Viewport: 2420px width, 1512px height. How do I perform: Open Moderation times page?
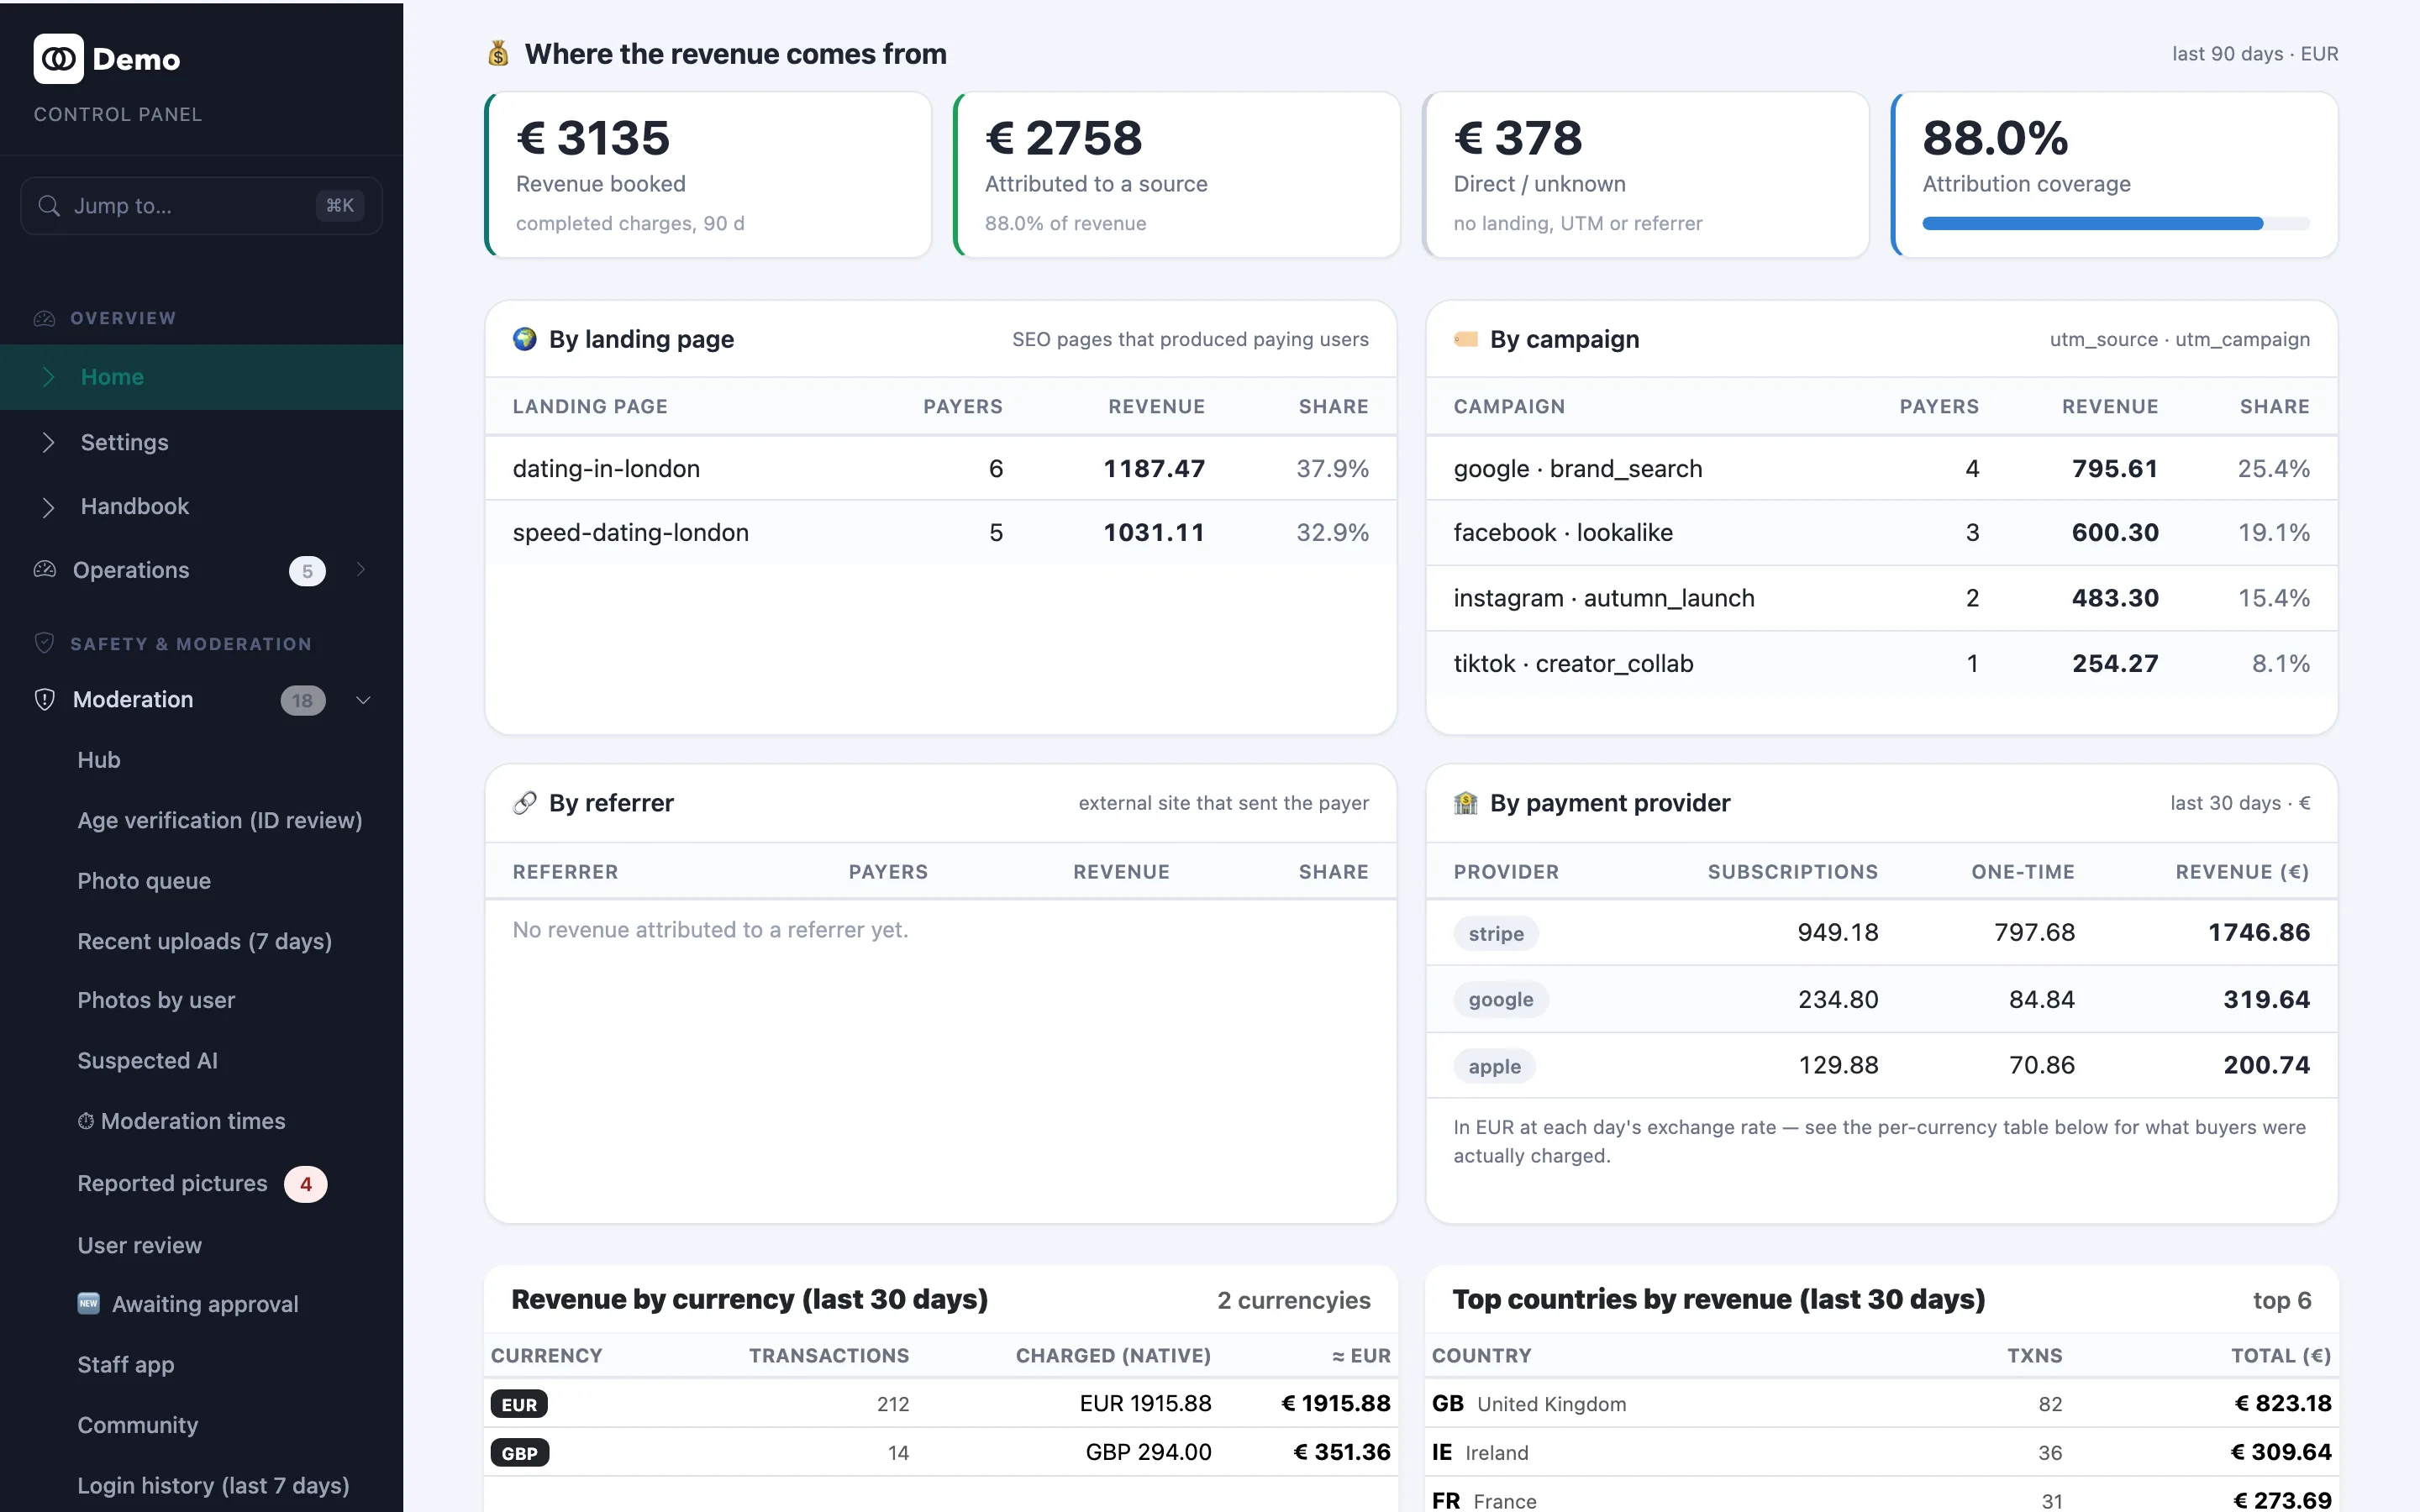[182, 1121]
